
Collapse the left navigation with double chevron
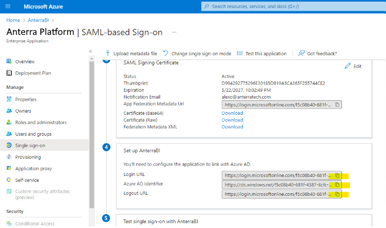(91, 51)
